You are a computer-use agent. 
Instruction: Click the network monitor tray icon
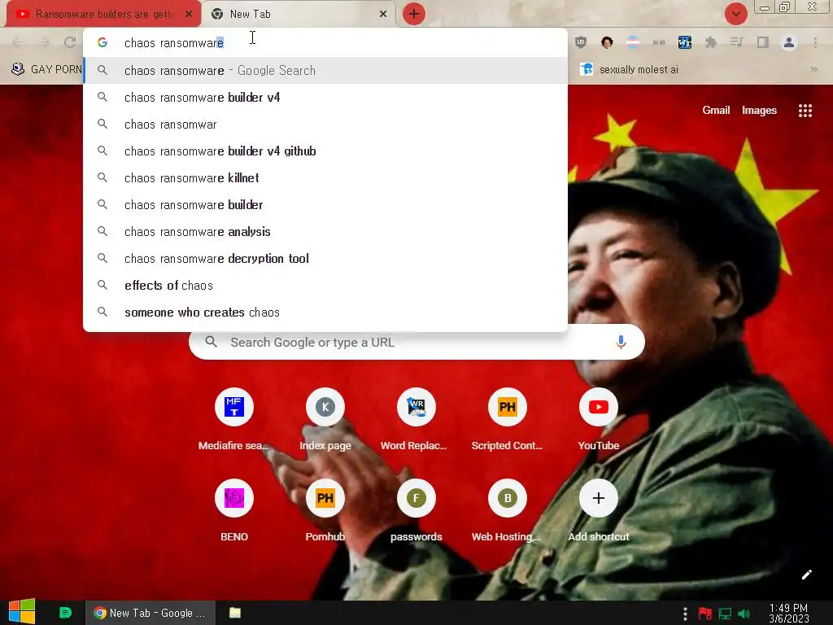(725, 614)
